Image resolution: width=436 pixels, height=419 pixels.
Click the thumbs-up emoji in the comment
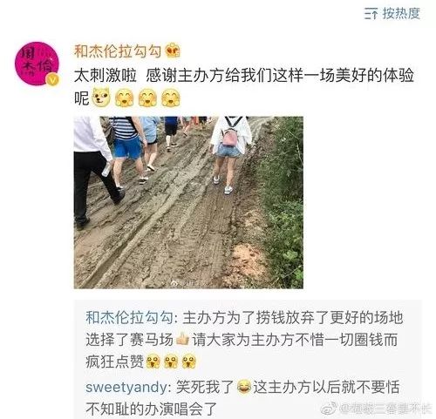[x=182, y=340]
